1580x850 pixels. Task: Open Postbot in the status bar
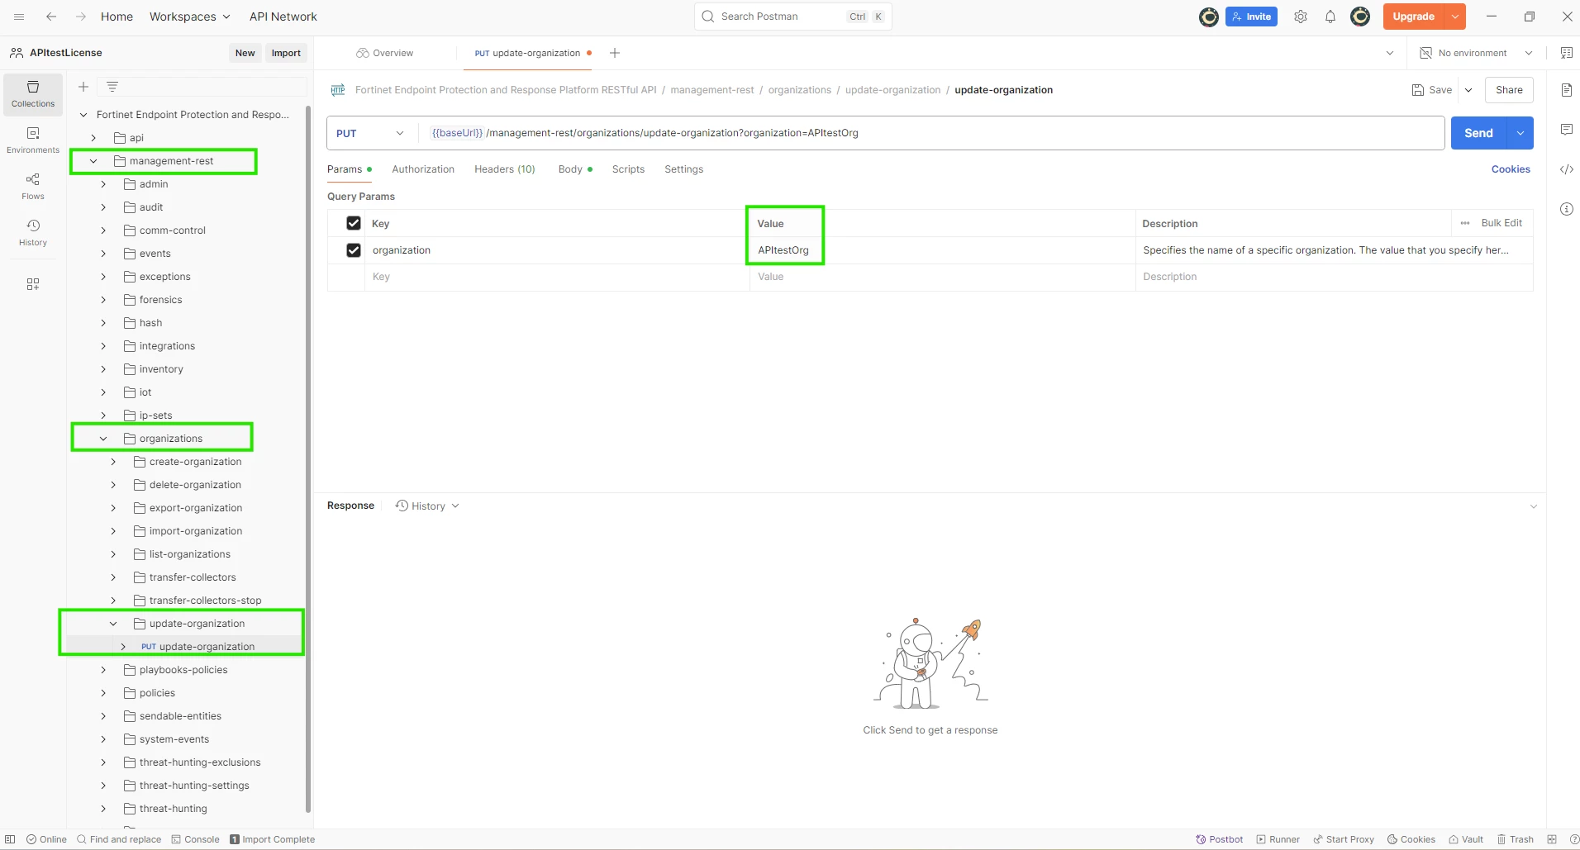coord(1220,839)
